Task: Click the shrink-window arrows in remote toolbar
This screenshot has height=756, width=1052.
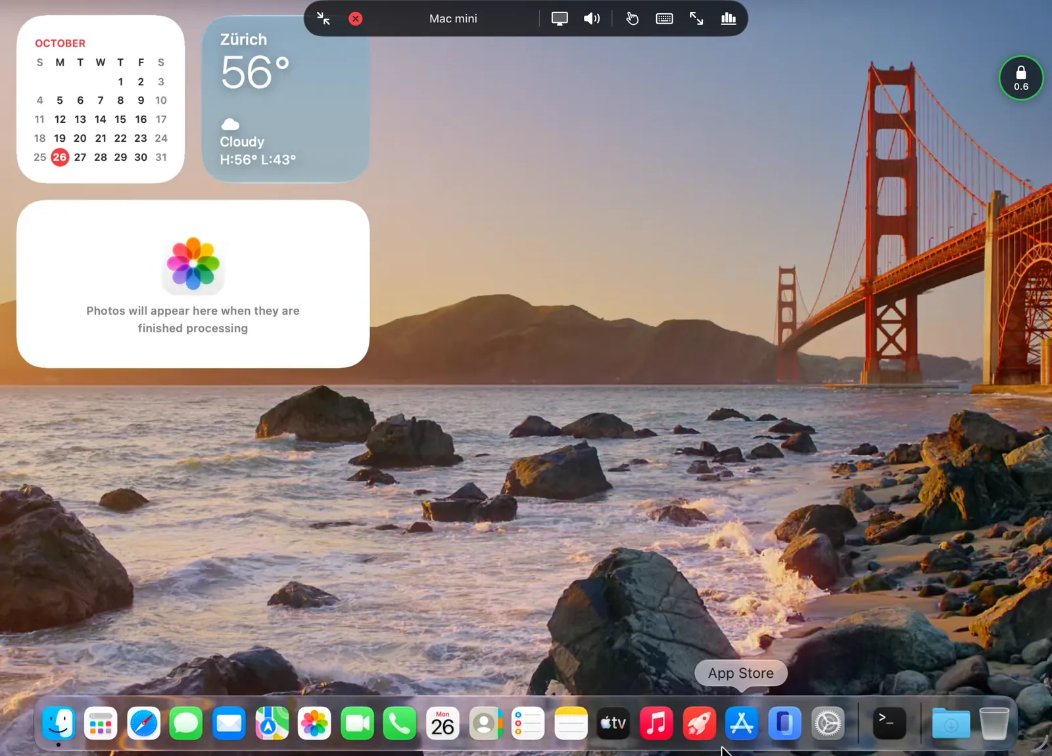Action: tap(323, 18)
